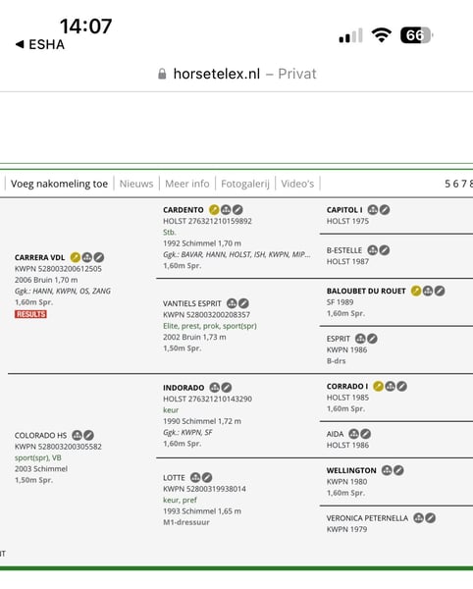Image resolution: width=473 pixels, height=589 pixels.
Task: Tap the horsetelex.nl address bar
Action: [x=237, y=74]
